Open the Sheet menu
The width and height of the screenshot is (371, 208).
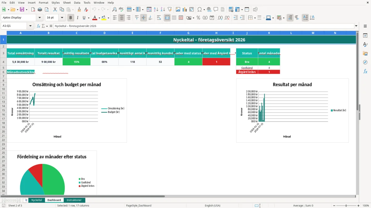[x=67, y=2]
